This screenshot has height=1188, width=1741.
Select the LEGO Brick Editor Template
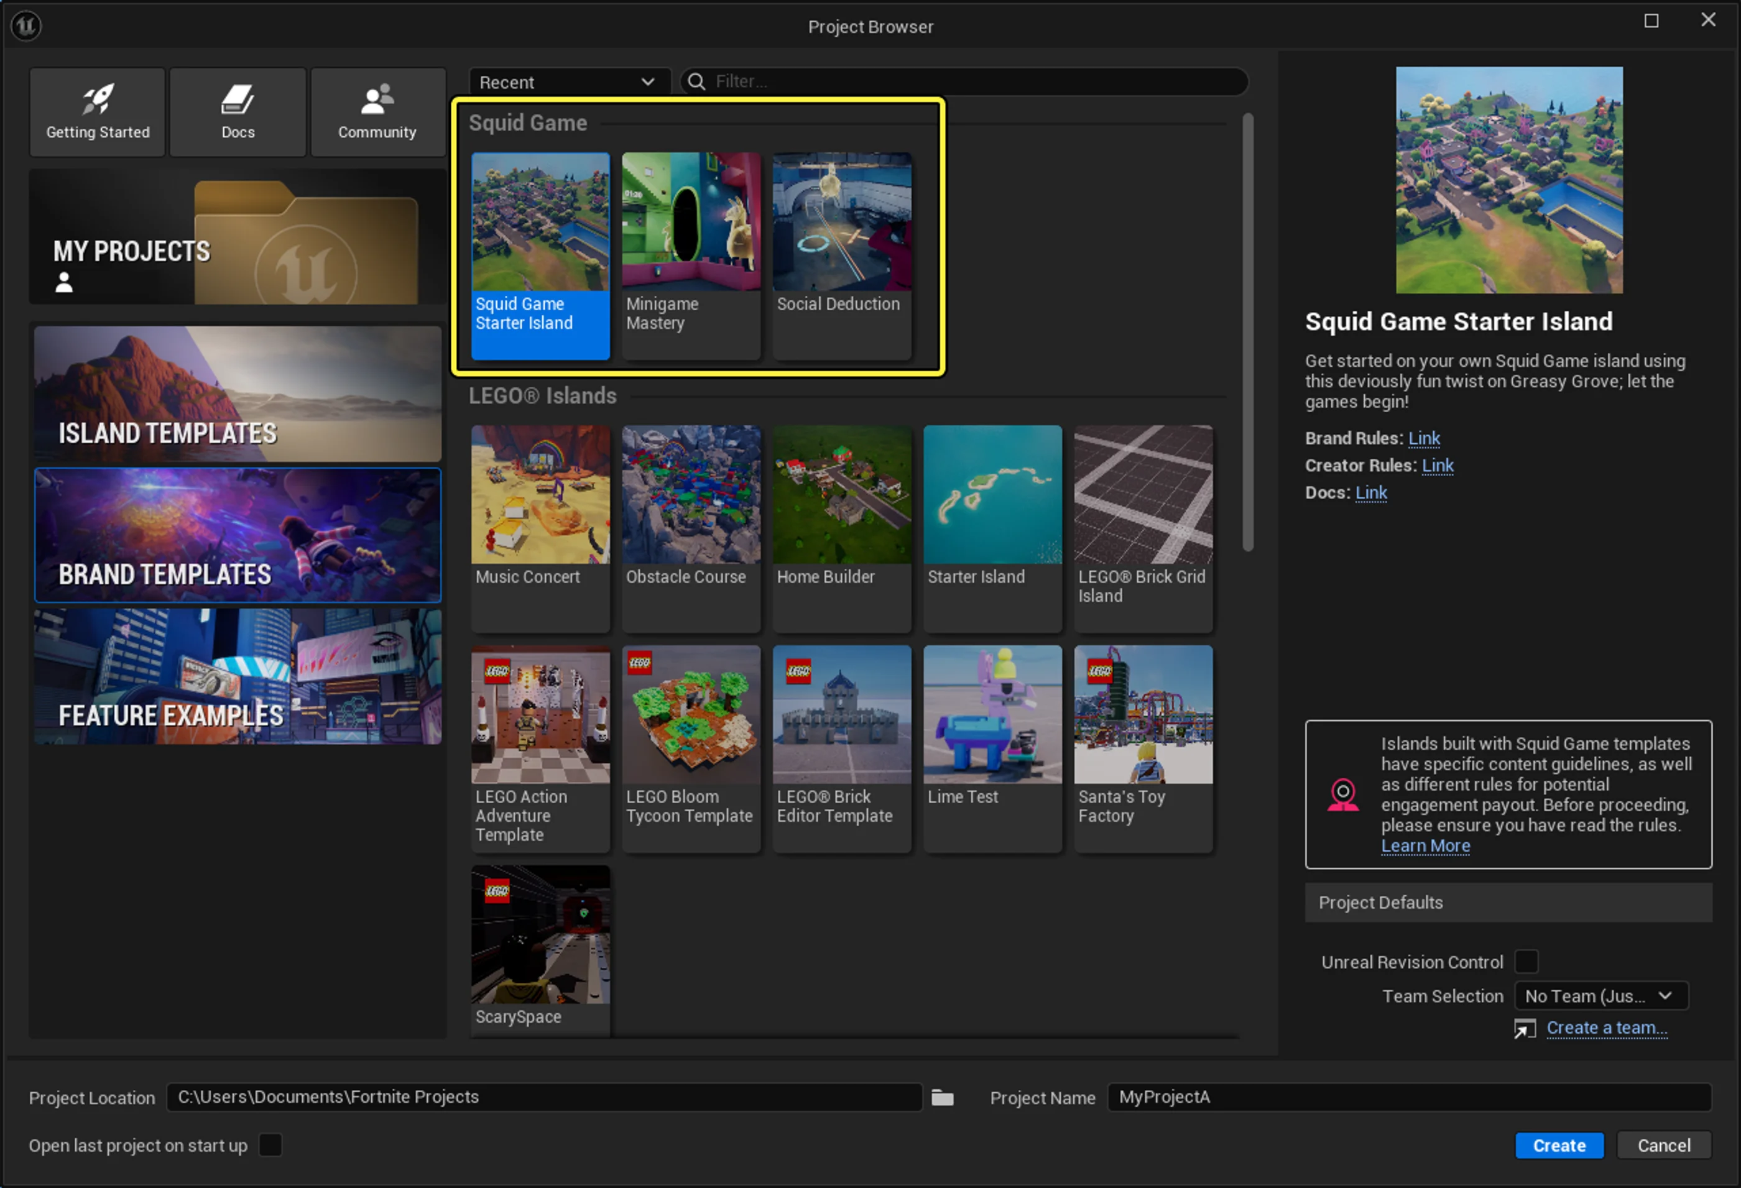(842, 749)
